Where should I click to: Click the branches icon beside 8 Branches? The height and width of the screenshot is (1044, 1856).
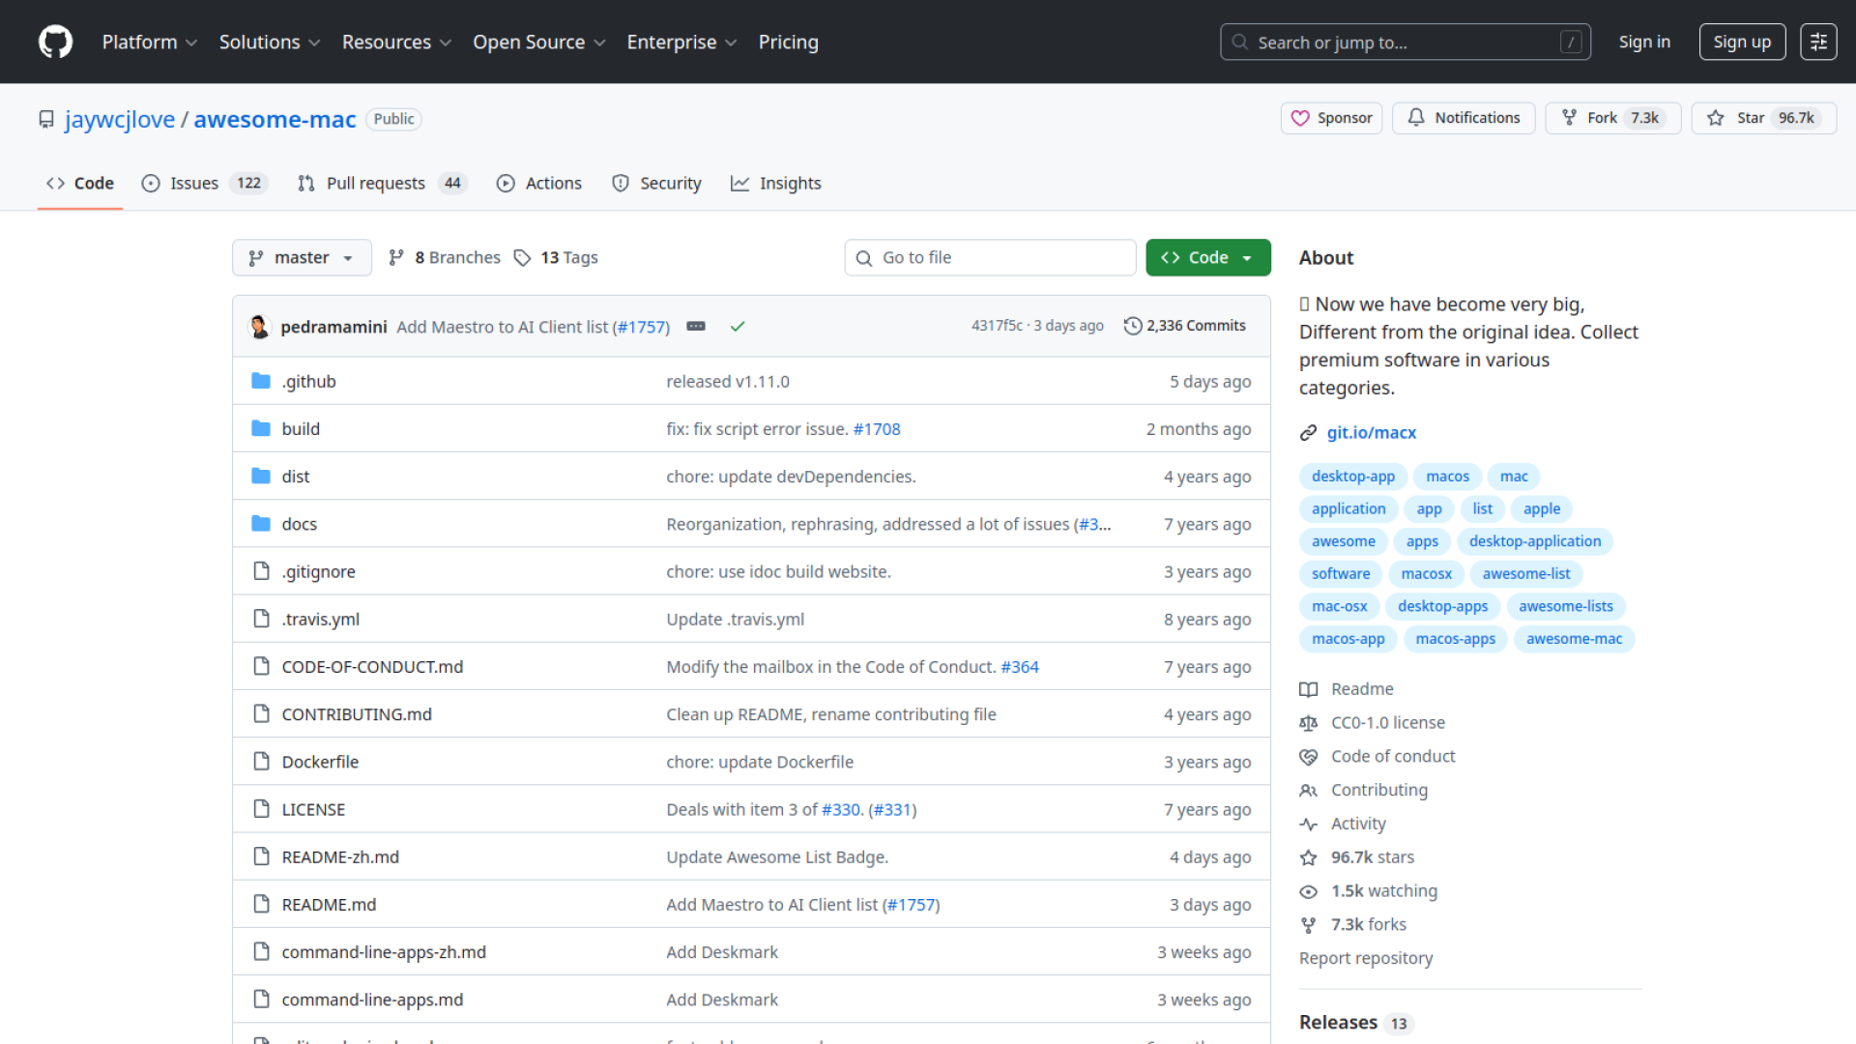[396, 258]
